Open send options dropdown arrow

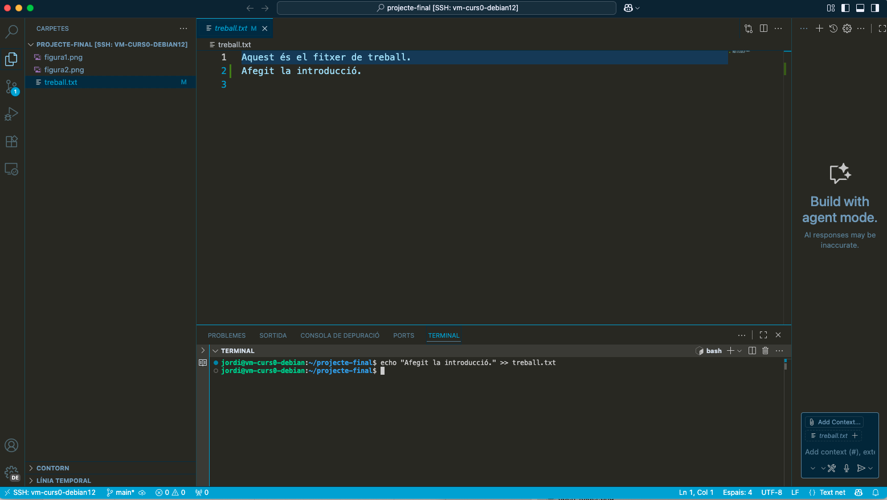(870, 468)
